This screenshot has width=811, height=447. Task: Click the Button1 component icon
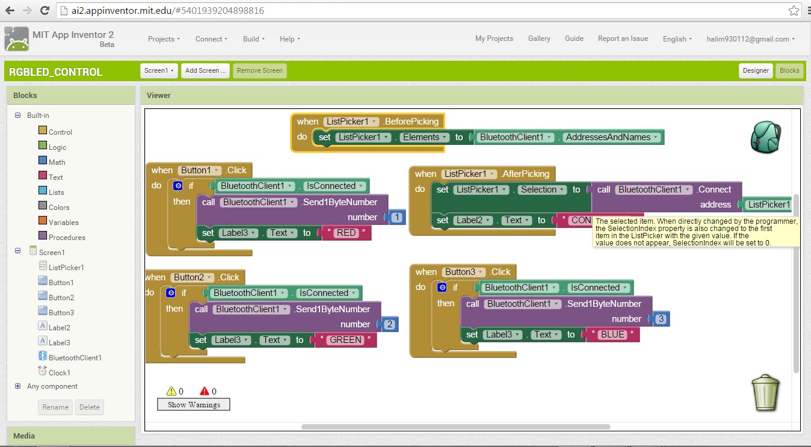click(x=43, y=281)
